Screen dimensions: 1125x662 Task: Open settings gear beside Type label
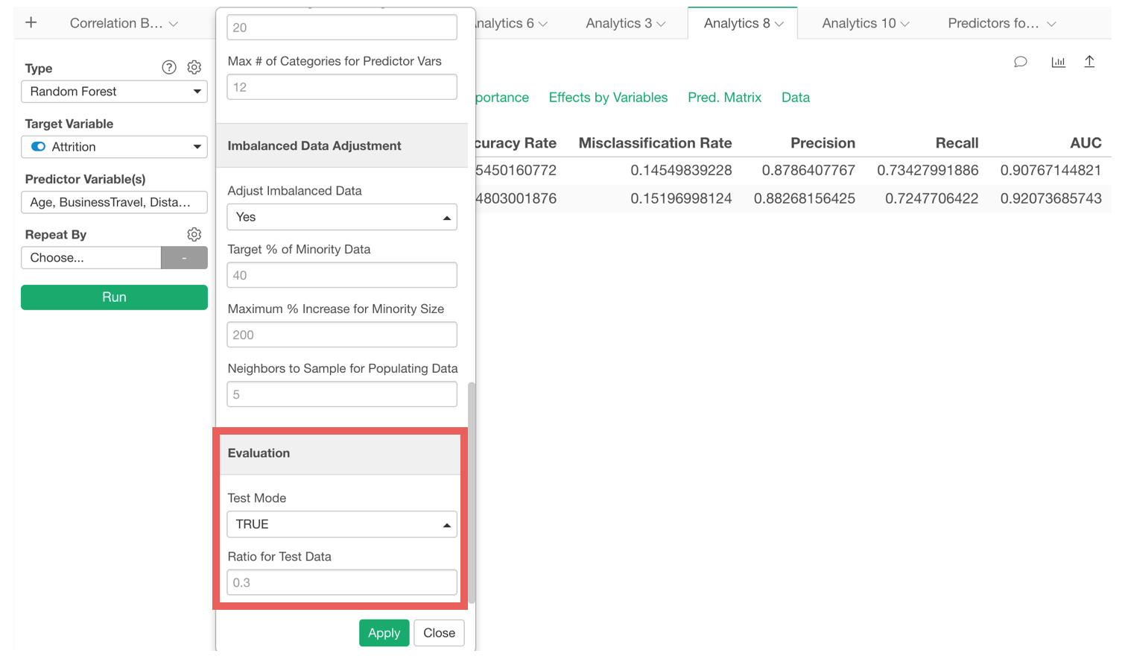pyautogui.click(x=194, y=68)
